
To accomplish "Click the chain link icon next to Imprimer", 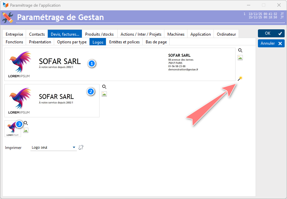I will coord(81,147).
